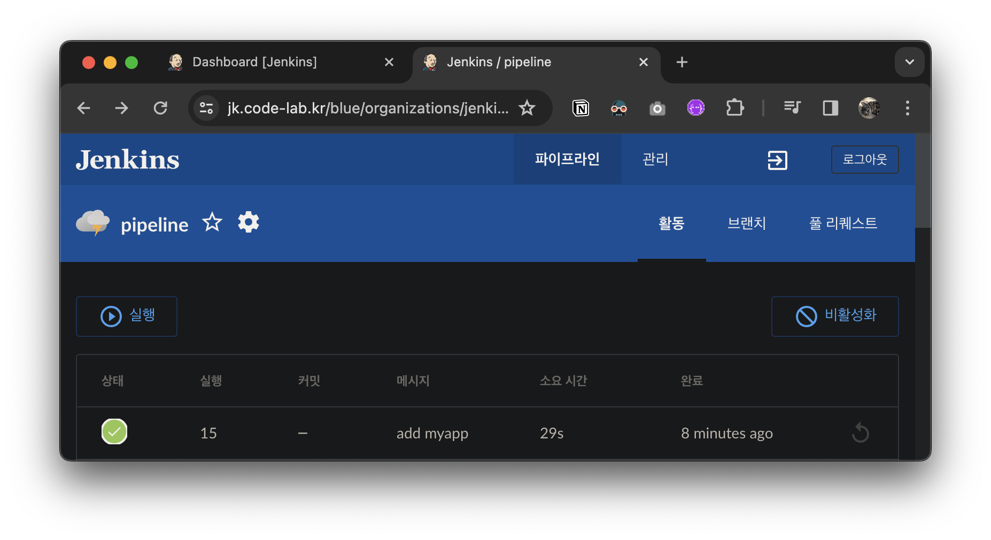The width and height of the screenshot is (991, 540).
Task: Click the purple circular extension icon
Action: point(696,108)
